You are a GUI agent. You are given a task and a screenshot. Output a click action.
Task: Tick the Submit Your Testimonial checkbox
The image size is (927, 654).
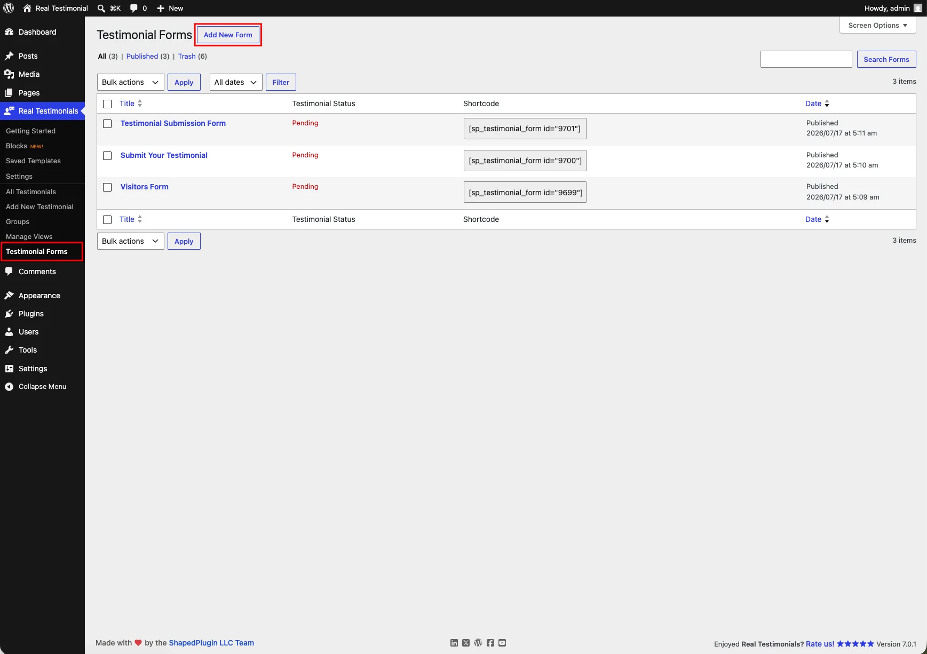tap(107, 156)
